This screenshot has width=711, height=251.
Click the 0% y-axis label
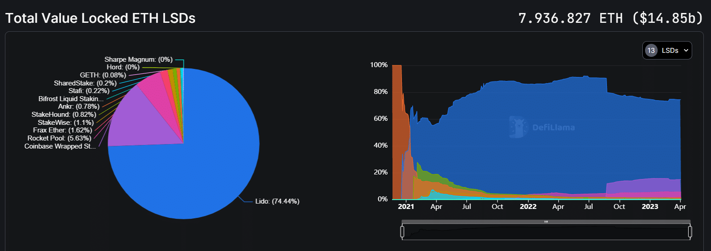coord(382,199)
